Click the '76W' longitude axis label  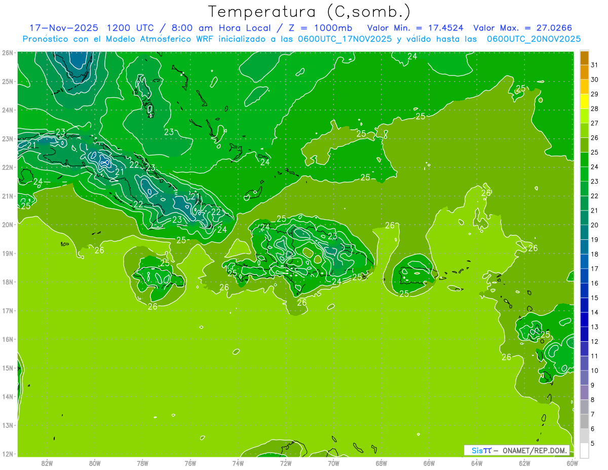[190, 463]
